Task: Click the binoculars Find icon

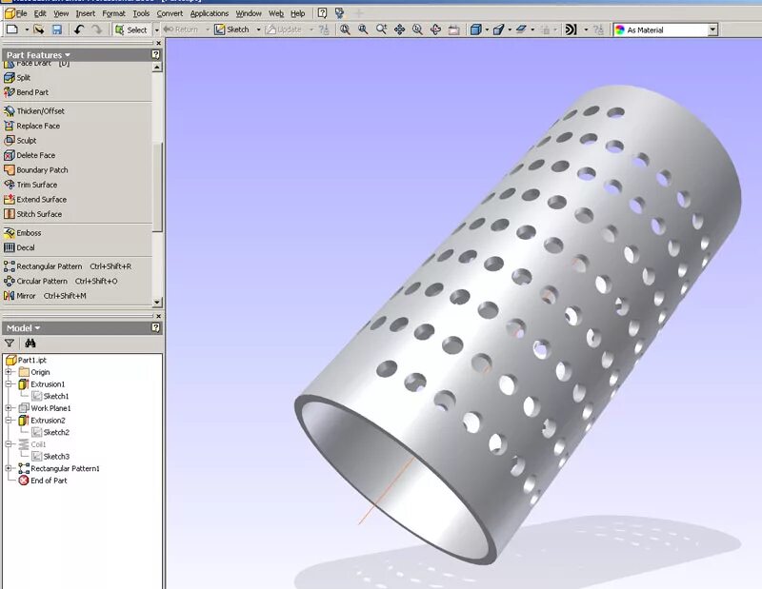Action: [x=30, y=343]
